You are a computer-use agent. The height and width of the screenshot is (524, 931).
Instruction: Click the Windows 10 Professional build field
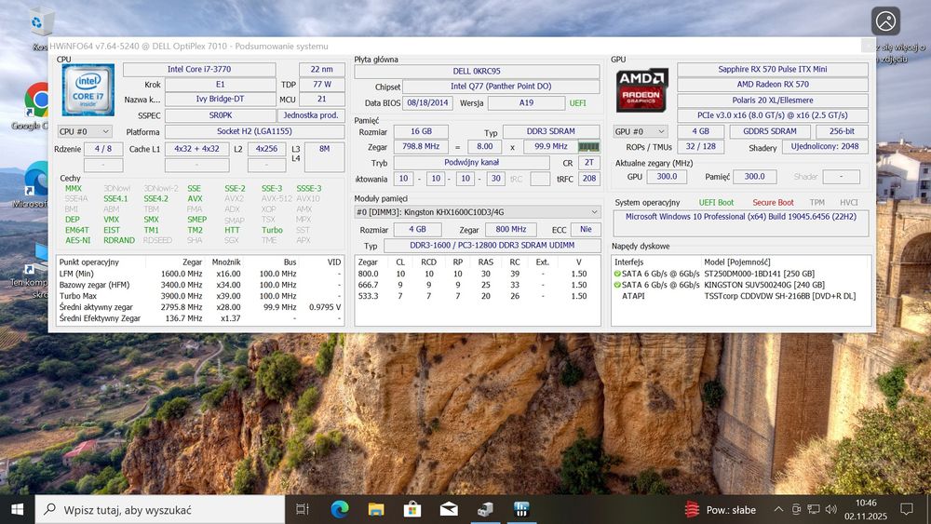[x=741, y=222]
